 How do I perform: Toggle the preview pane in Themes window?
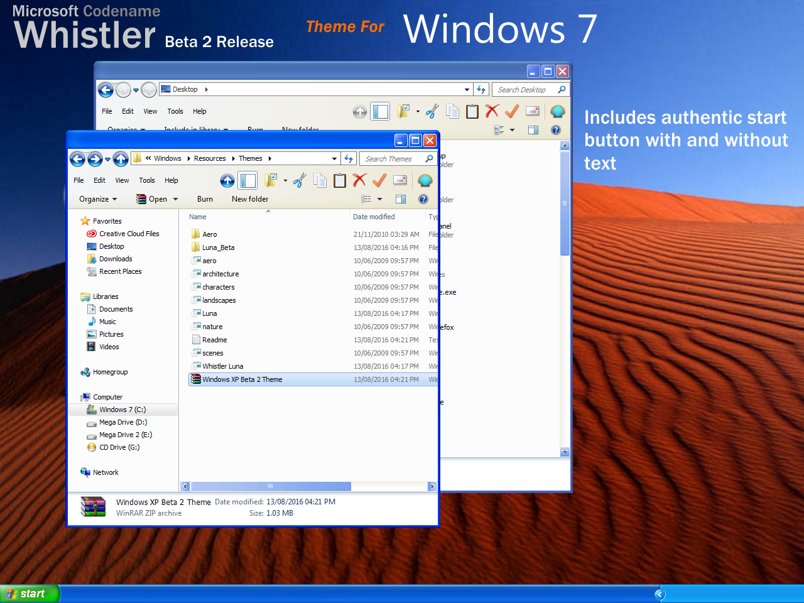pyautogui.click(x=401, y=199)
